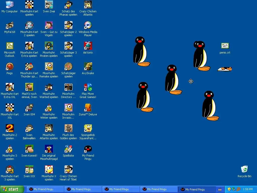This screenshot has width=257, height=193.
Task: Click the flat lying-down Pingu penguin
Action: pyautogui.click(x=225, y=69)
